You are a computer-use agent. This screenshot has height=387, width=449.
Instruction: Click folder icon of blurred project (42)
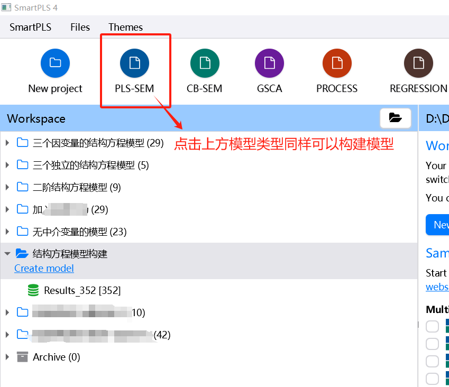(x=22, y=334)
